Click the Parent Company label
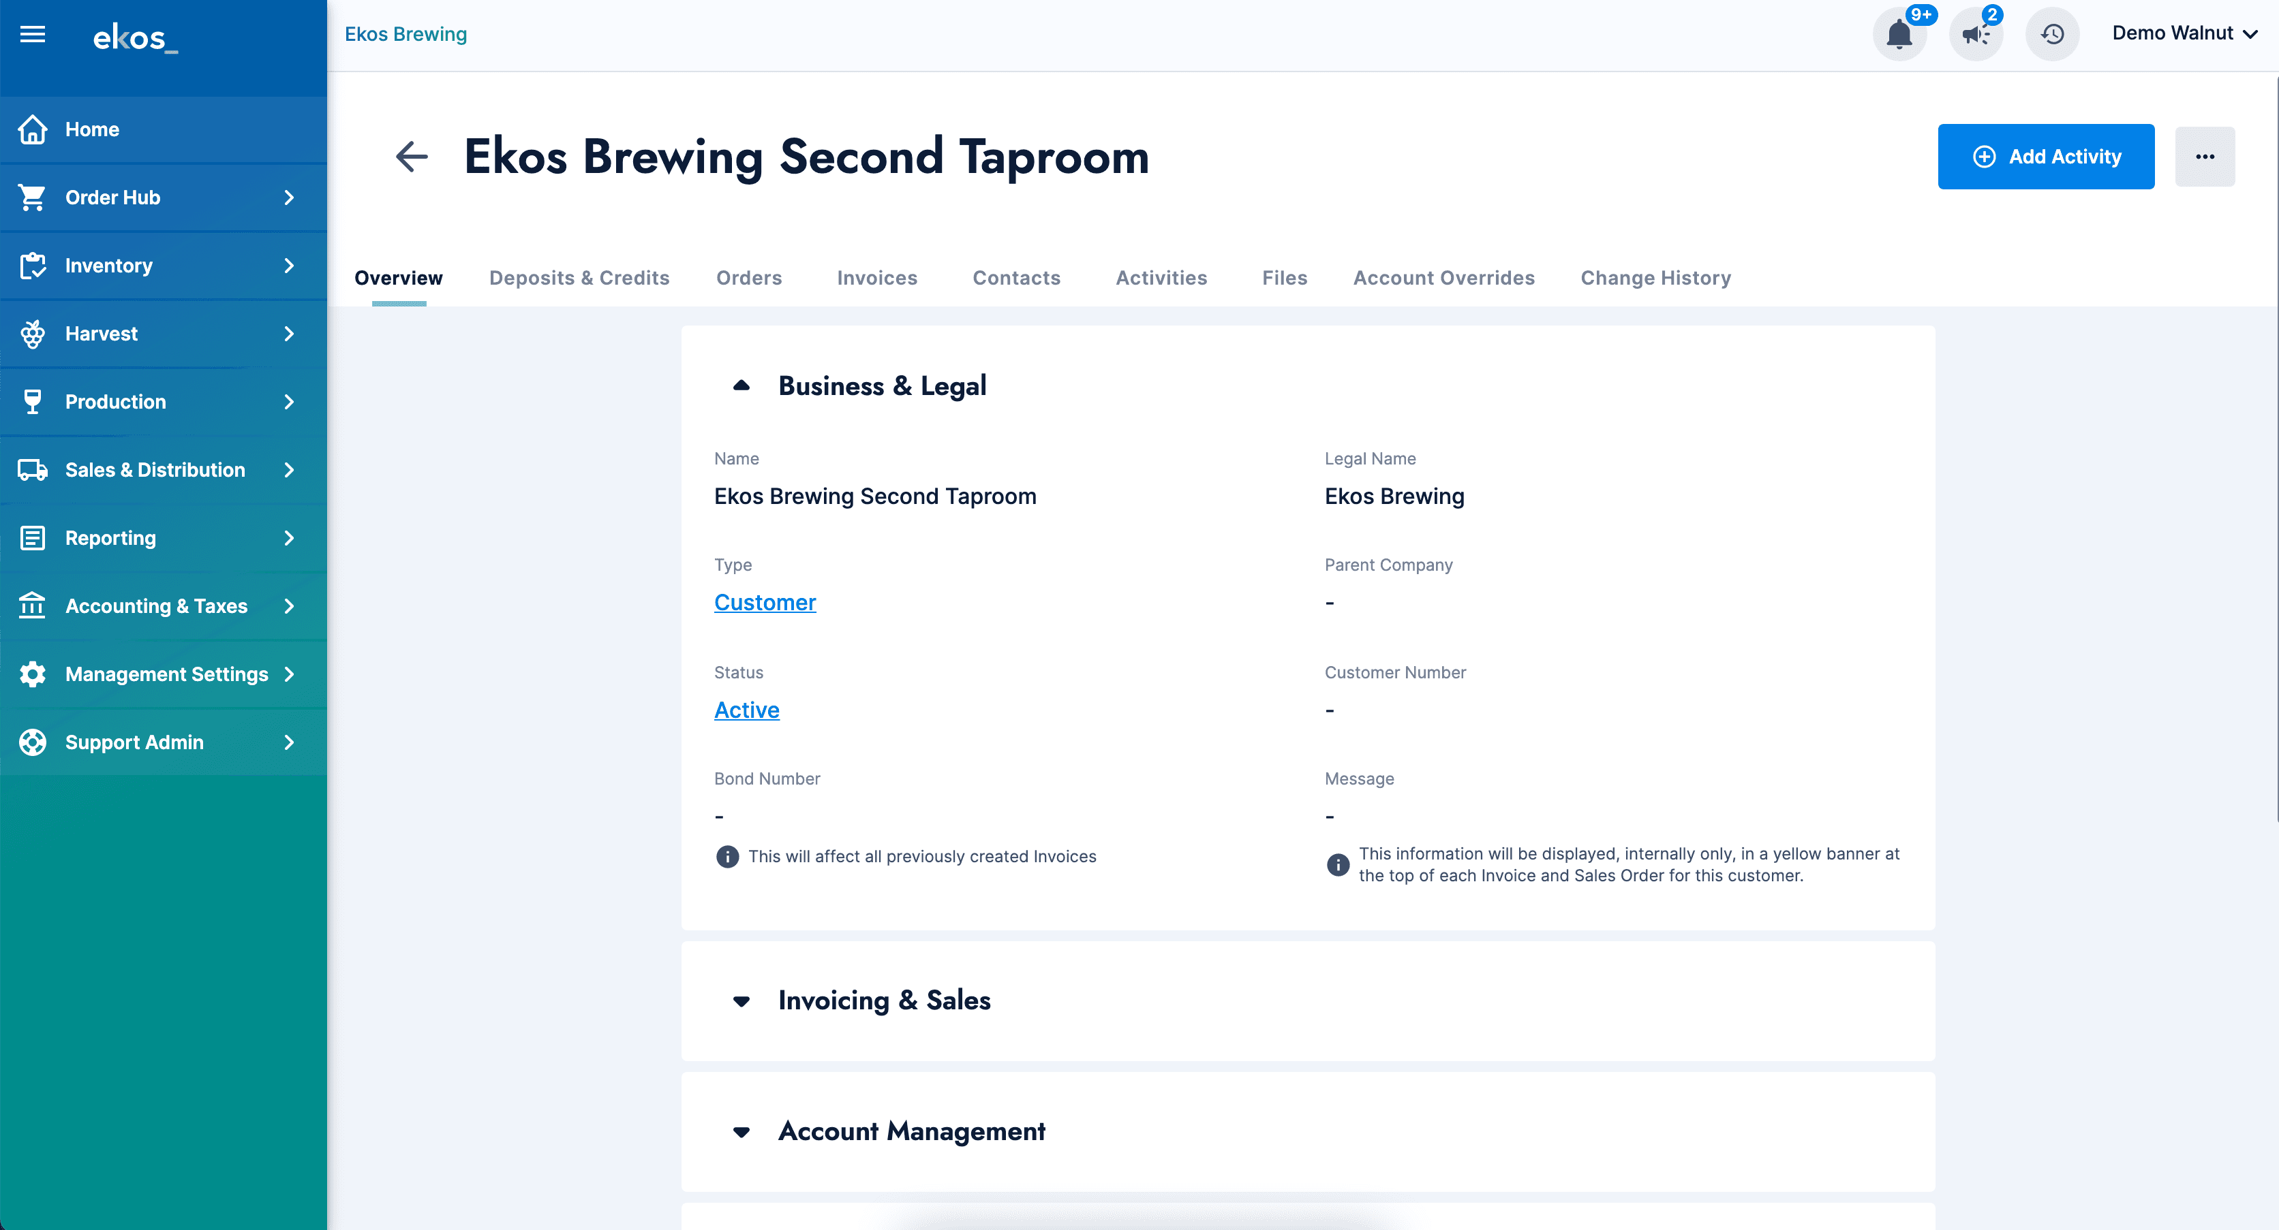 (1388, 565)
